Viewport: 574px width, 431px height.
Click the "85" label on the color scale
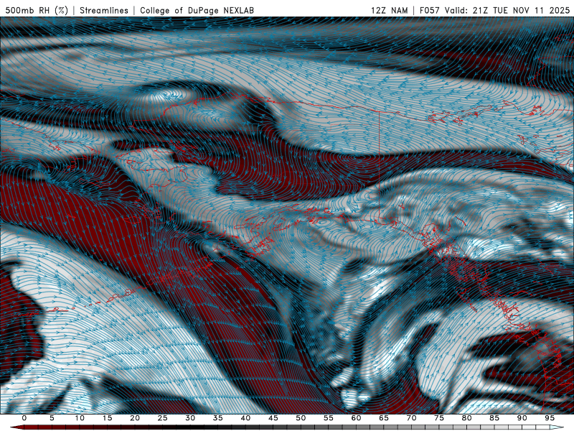[494, 418]
